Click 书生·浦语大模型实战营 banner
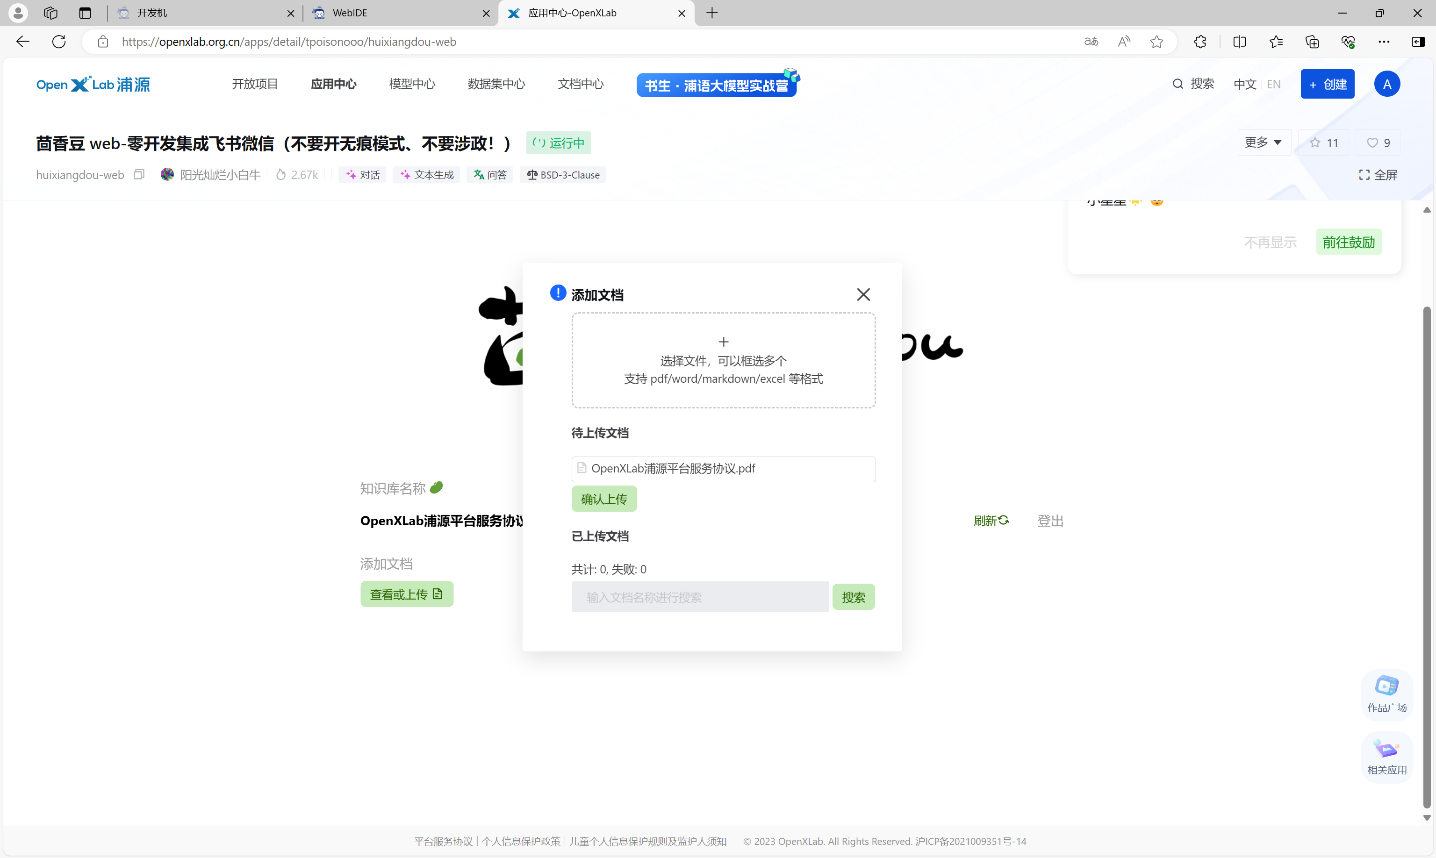Screen dimensions: 1436x858 tap(717, 85)
